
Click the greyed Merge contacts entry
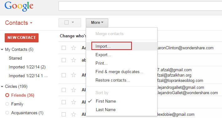click(x=110, y=34)
